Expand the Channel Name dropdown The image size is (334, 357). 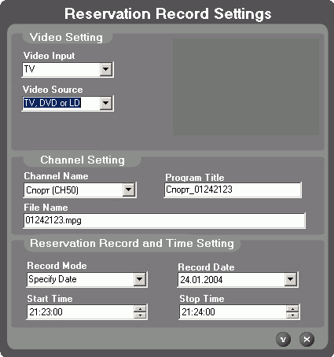tap(129, 190)
